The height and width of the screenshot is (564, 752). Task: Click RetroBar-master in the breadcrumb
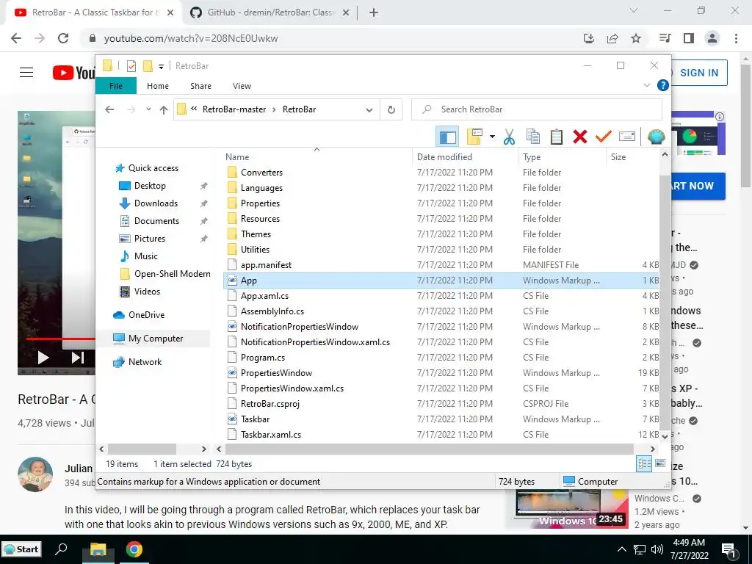point(234,109)
